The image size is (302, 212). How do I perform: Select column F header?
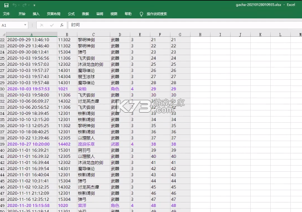click(160, 35)
